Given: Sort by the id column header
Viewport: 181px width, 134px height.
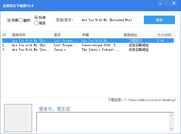Looking at the screenshot, I should click(x=6, y=35).
